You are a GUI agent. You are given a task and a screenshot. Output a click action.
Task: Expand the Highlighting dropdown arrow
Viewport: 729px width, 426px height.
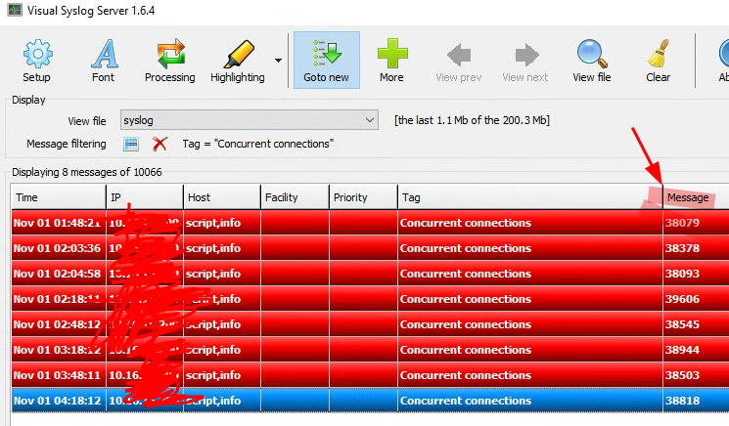(x=278, y=61)
